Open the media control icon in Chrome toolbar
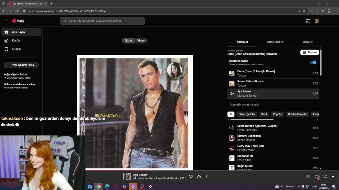This screenshot has height=190, width=339. coord(322,11)
